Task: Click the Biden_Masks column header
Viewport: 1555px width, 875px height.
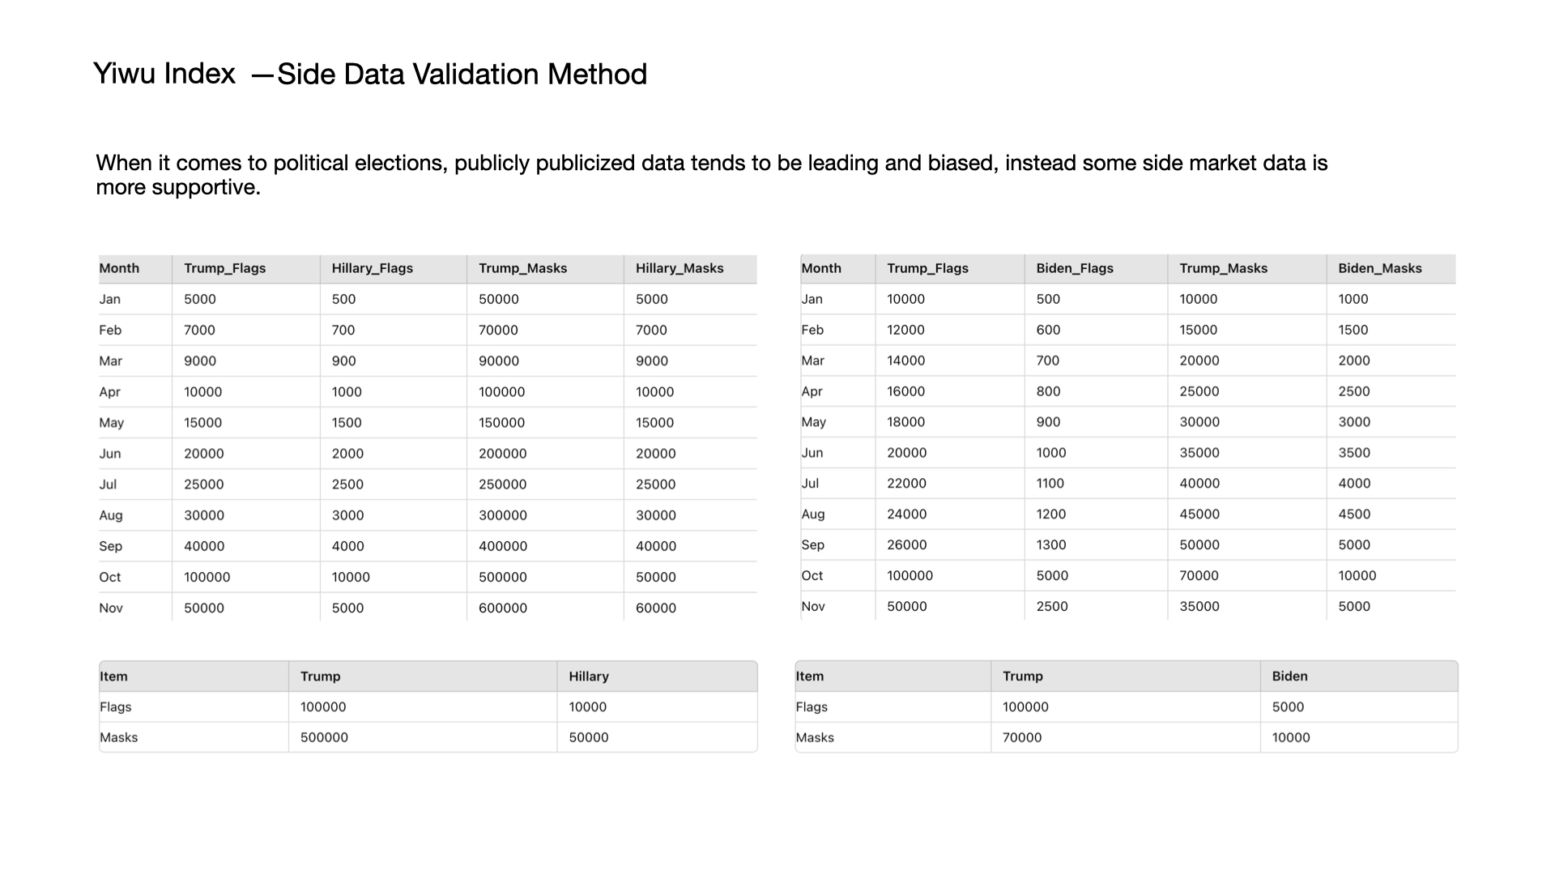Action: coord(1380,268)
